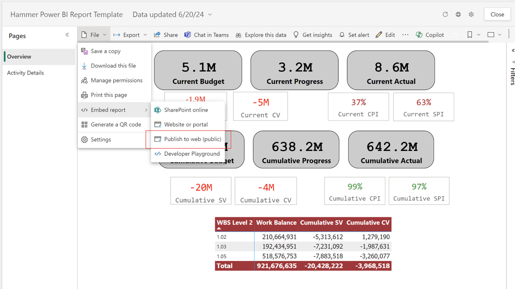
Task: Open the globe language icon
Action: click(458, 14)
